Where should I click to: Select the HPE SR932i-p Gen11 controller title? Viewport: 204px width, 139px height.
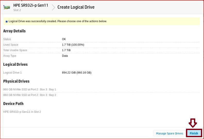pyautogui.click(x=31, y=5)
